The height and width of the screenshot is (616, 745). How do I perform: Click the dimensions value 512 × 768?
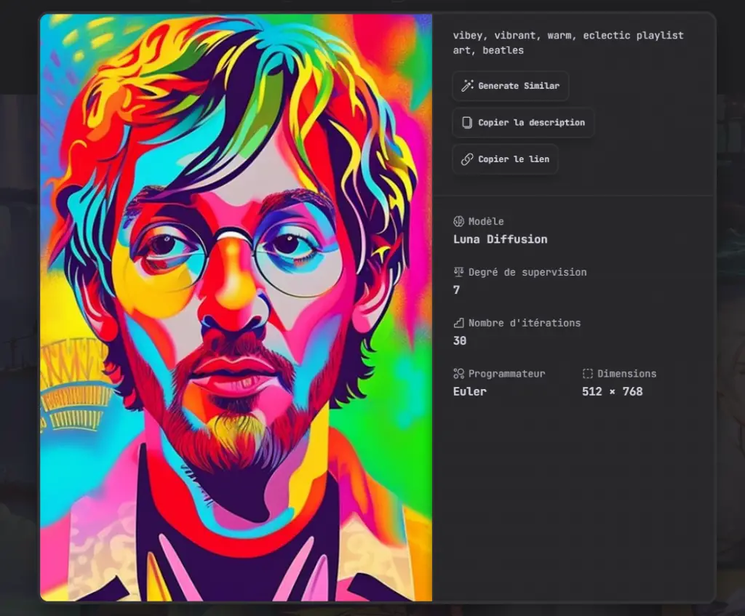point(613,392)
